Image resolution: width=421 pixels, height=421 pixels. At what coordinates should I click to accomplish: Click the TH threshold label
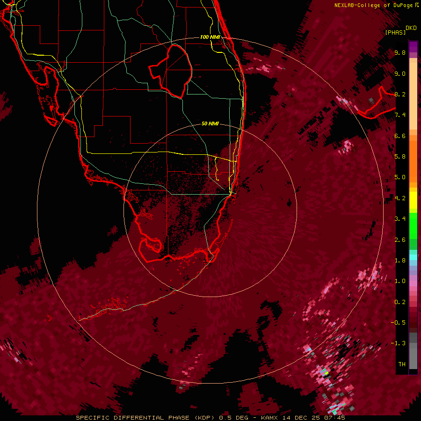click(x=402, y=364)
